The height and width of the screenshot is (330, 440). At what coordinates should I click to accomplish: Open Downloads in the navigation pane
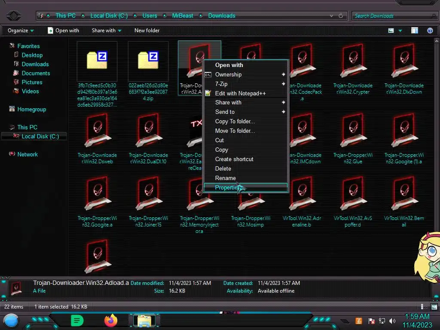35,64
